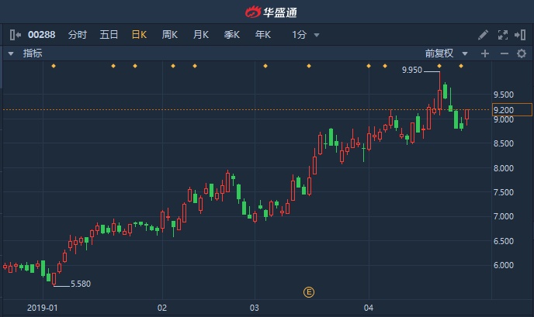The height and width of the screenshot is (317, 534).
Task: Click the E earnings event marker
Action: point(309,292)
